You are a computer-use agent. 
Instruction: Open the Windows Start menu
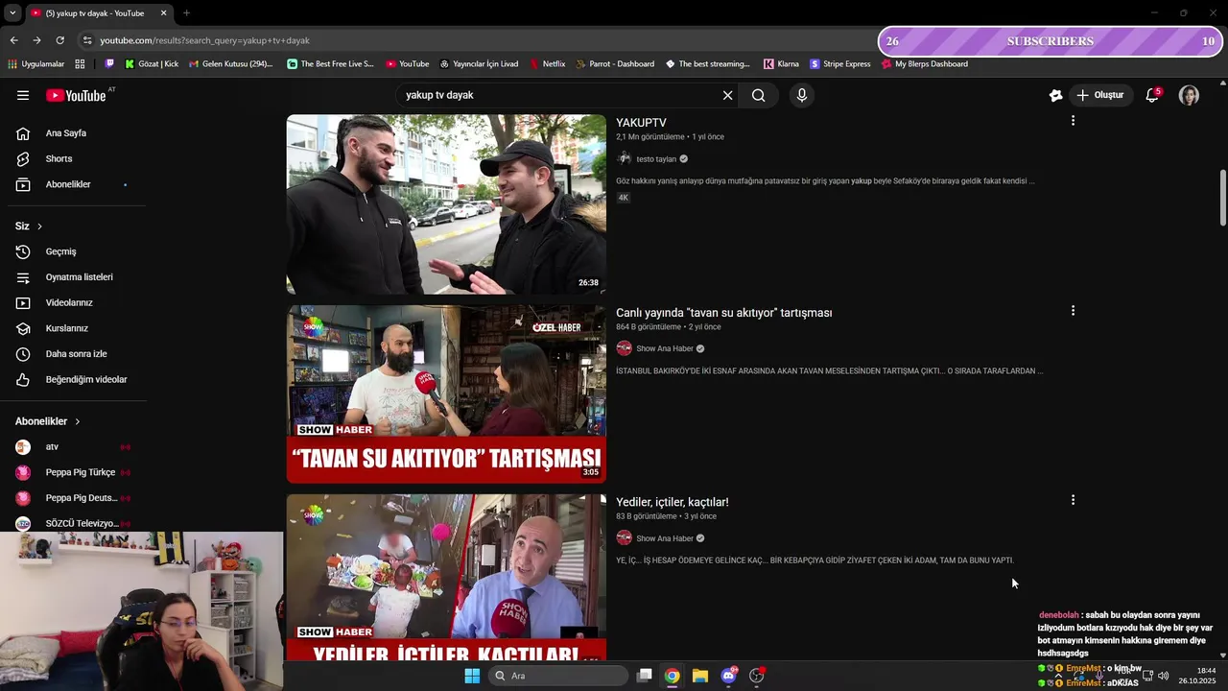[x=472, y=676]
